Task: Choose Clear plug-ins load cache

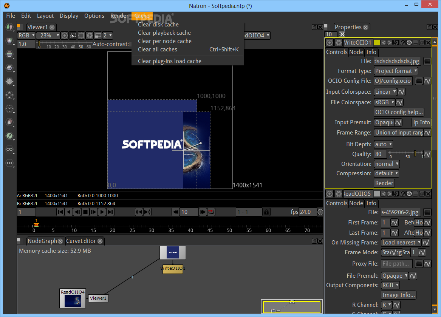Action: [187, 61]
